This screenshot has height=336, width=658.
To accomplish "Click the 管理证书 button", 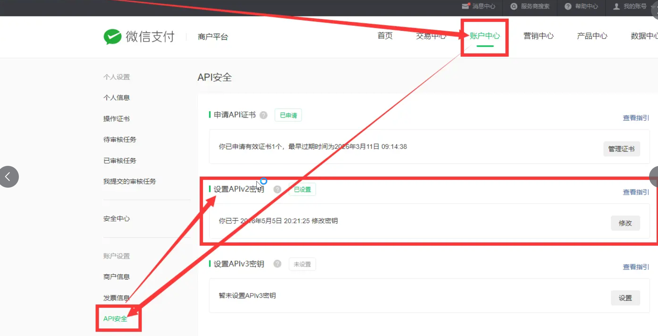I will point(621,149).
